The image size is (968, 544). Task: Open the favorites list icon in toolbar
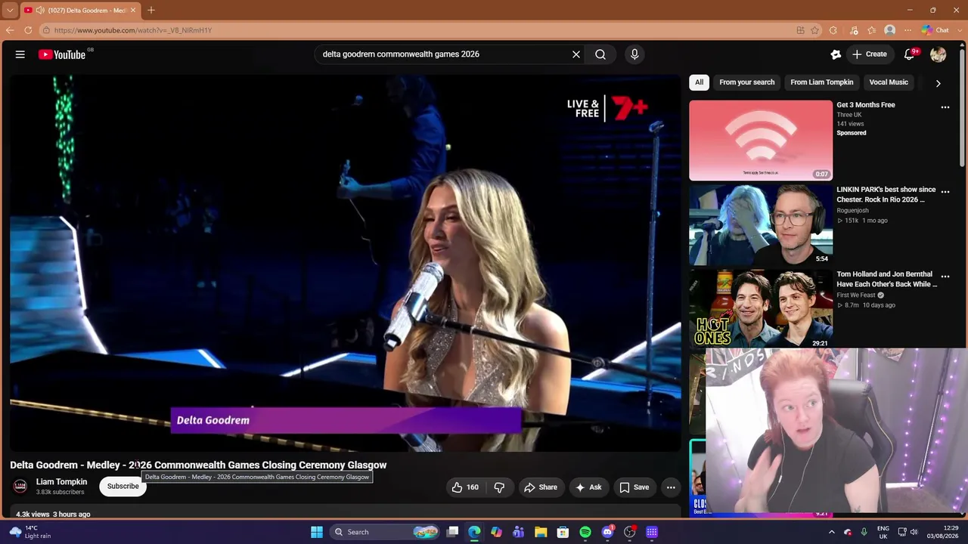click(x=872, y=30)
